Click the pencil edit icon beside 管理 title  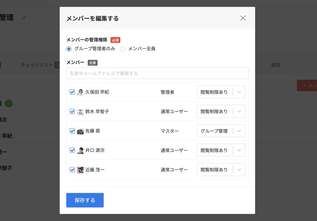click(x=24, y=18)
